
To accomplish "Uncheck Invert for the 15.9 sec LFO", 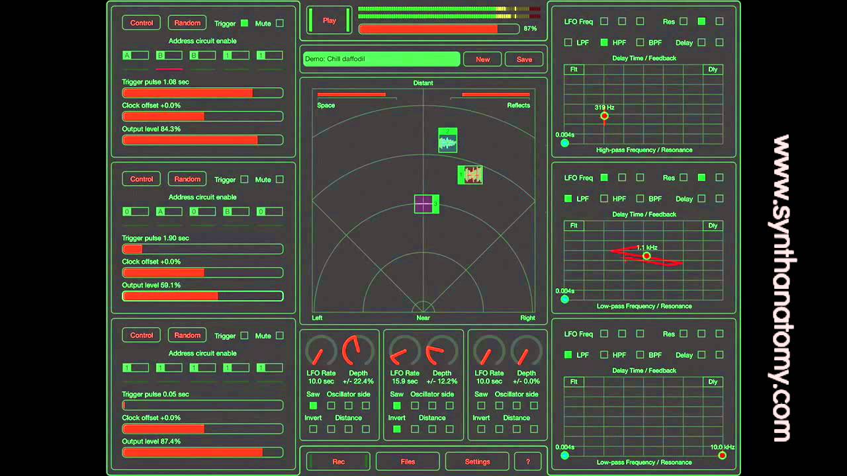I will (x=397, y=429).
